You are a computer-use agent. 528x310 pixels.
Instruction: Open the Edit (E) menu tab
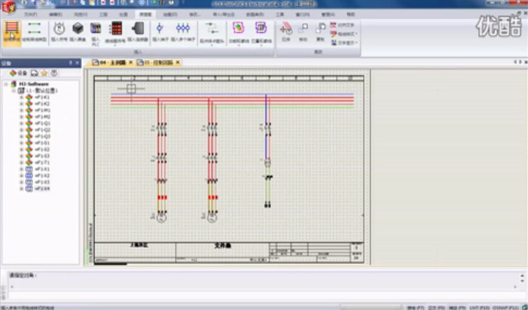pos(56,15)
